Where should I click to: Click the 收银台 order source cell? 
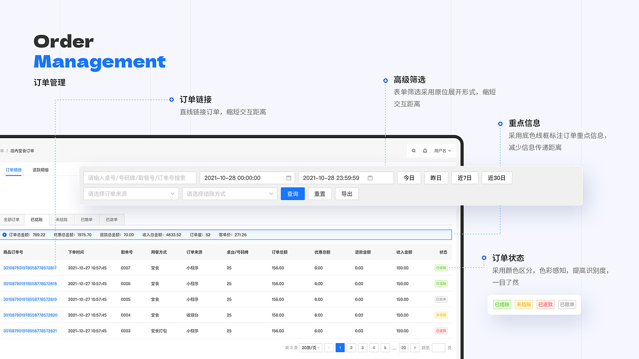tap(192, 315)
